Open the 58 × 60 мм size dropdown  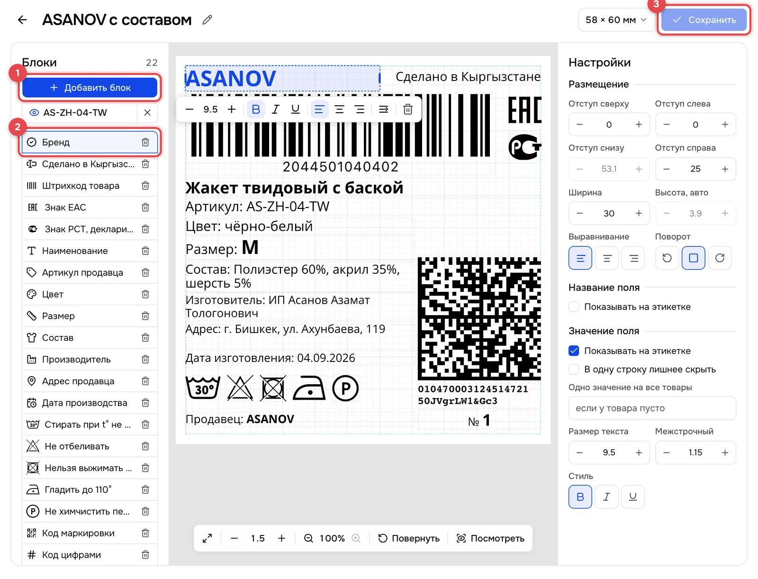[616, 20]
